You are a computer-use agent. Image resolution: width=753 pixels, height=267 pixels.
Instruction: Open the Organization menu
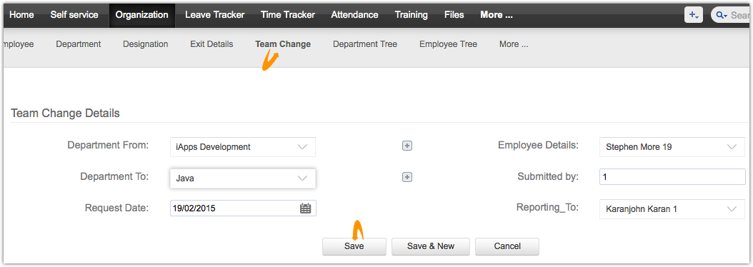[142, 15]
